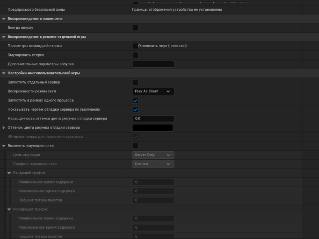Open 'Server Only' emulation target dropdown
Image resolution: width=319 pixels, height=239 pixels.
153,155
